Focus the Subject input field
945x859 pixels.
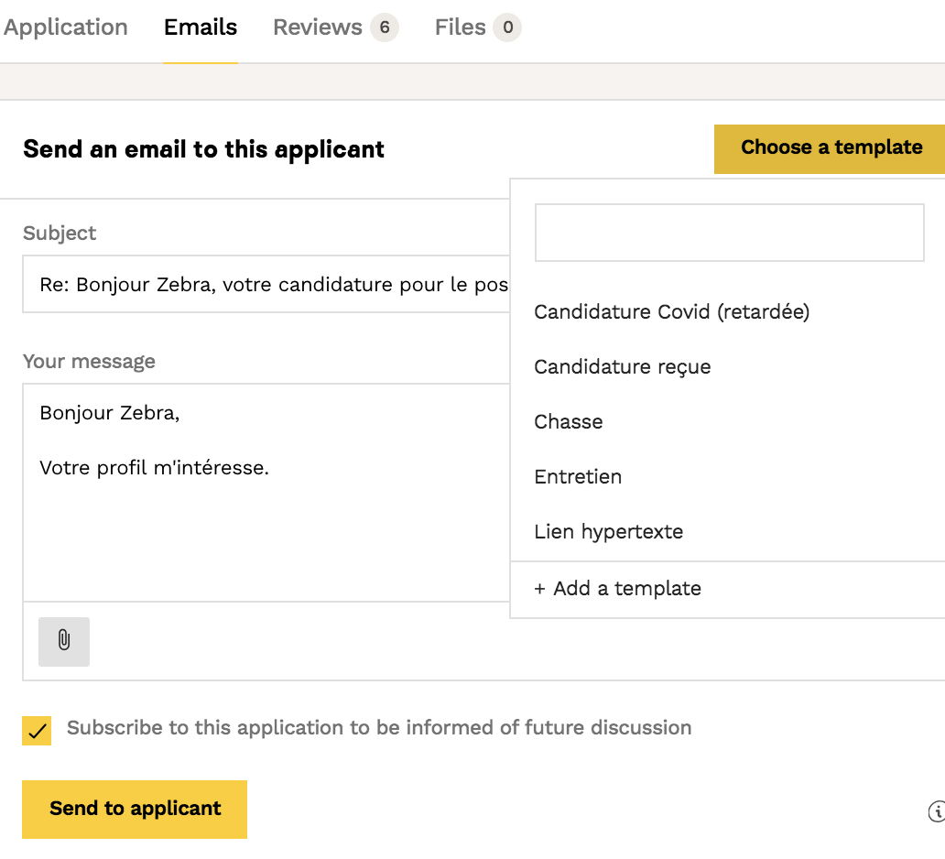[x=266, y=285]
